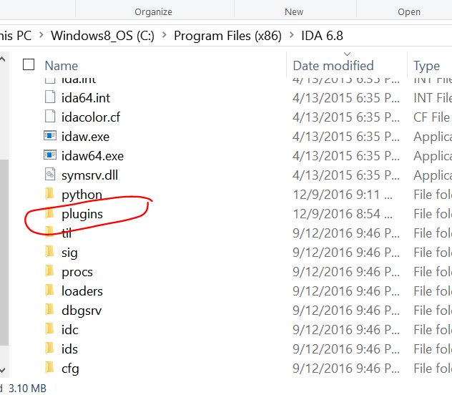452x395 pixels.
Task: Select the plugins folder
Action: [82, 213]
